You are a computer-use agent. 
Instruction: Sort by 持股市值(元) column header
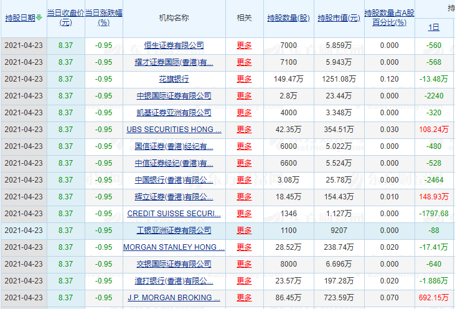[339, 18]
